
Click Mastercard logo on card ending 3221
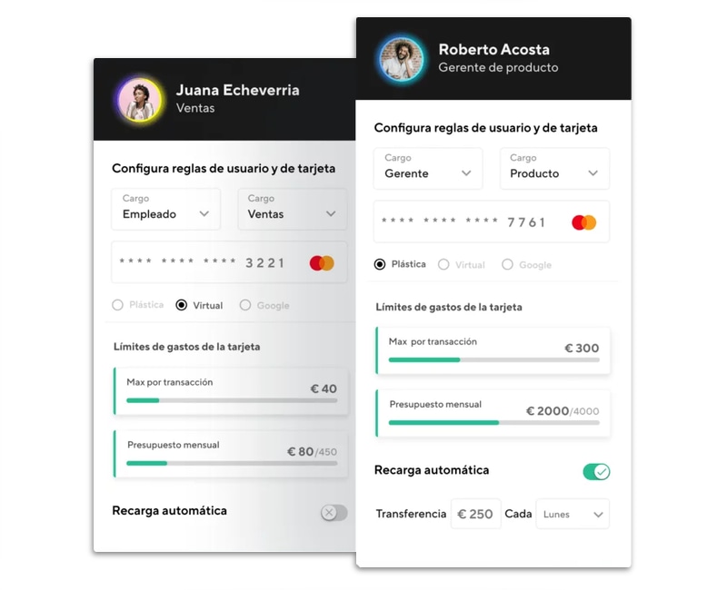322,263
